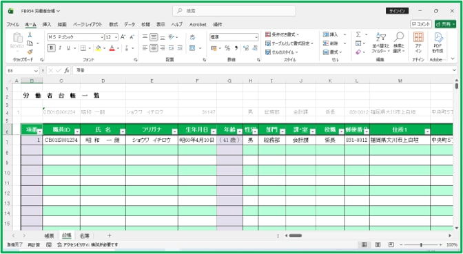Screen dimensions: 463x254
Task: Switch to the 名簿 sheet tab
Action: (85, 235)
